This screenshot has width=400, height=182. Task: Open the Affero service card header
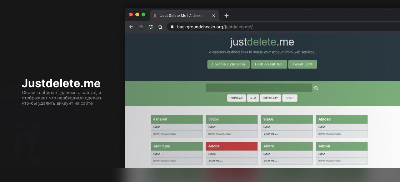pyautogui.click(x=287, y=146)
